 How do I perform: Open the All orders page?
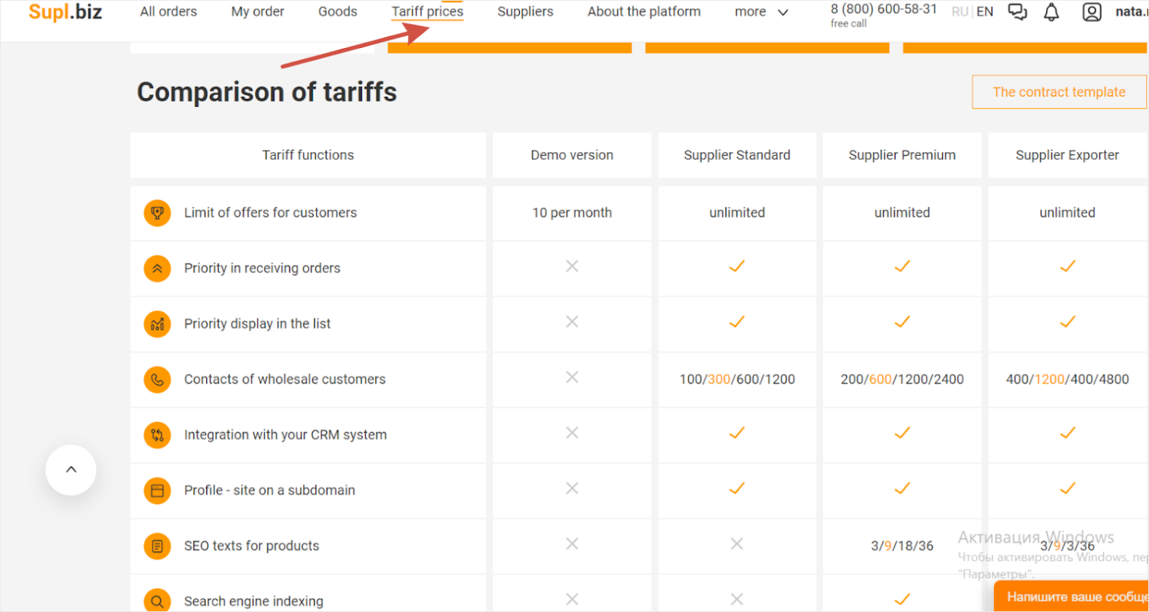coord(168,12)
